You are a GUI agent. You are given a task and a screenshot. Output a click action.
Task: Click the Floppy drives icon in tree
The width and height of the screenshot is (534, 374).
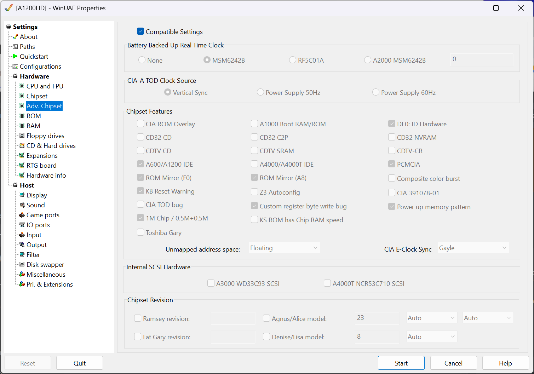pos(22,136)
